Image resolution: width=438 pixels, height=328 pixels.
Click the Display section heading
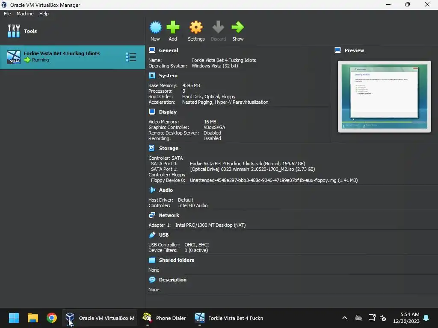pyautogui.click(x=168, y=112)
